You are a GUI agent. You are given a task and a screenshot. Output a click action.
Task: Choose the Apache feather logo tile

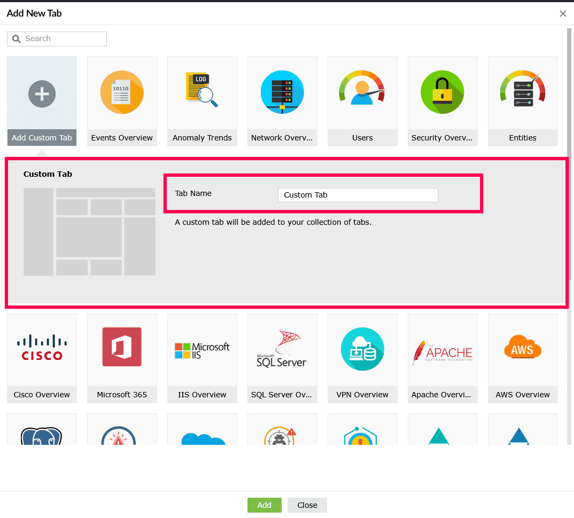[443, 352]
